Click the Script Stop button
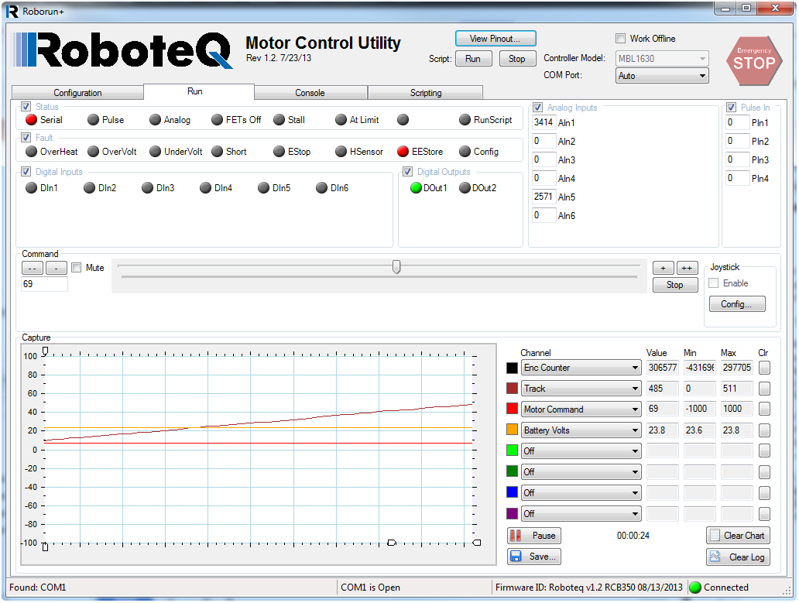The width and height of the screenshot is (799, 603). 517,59
